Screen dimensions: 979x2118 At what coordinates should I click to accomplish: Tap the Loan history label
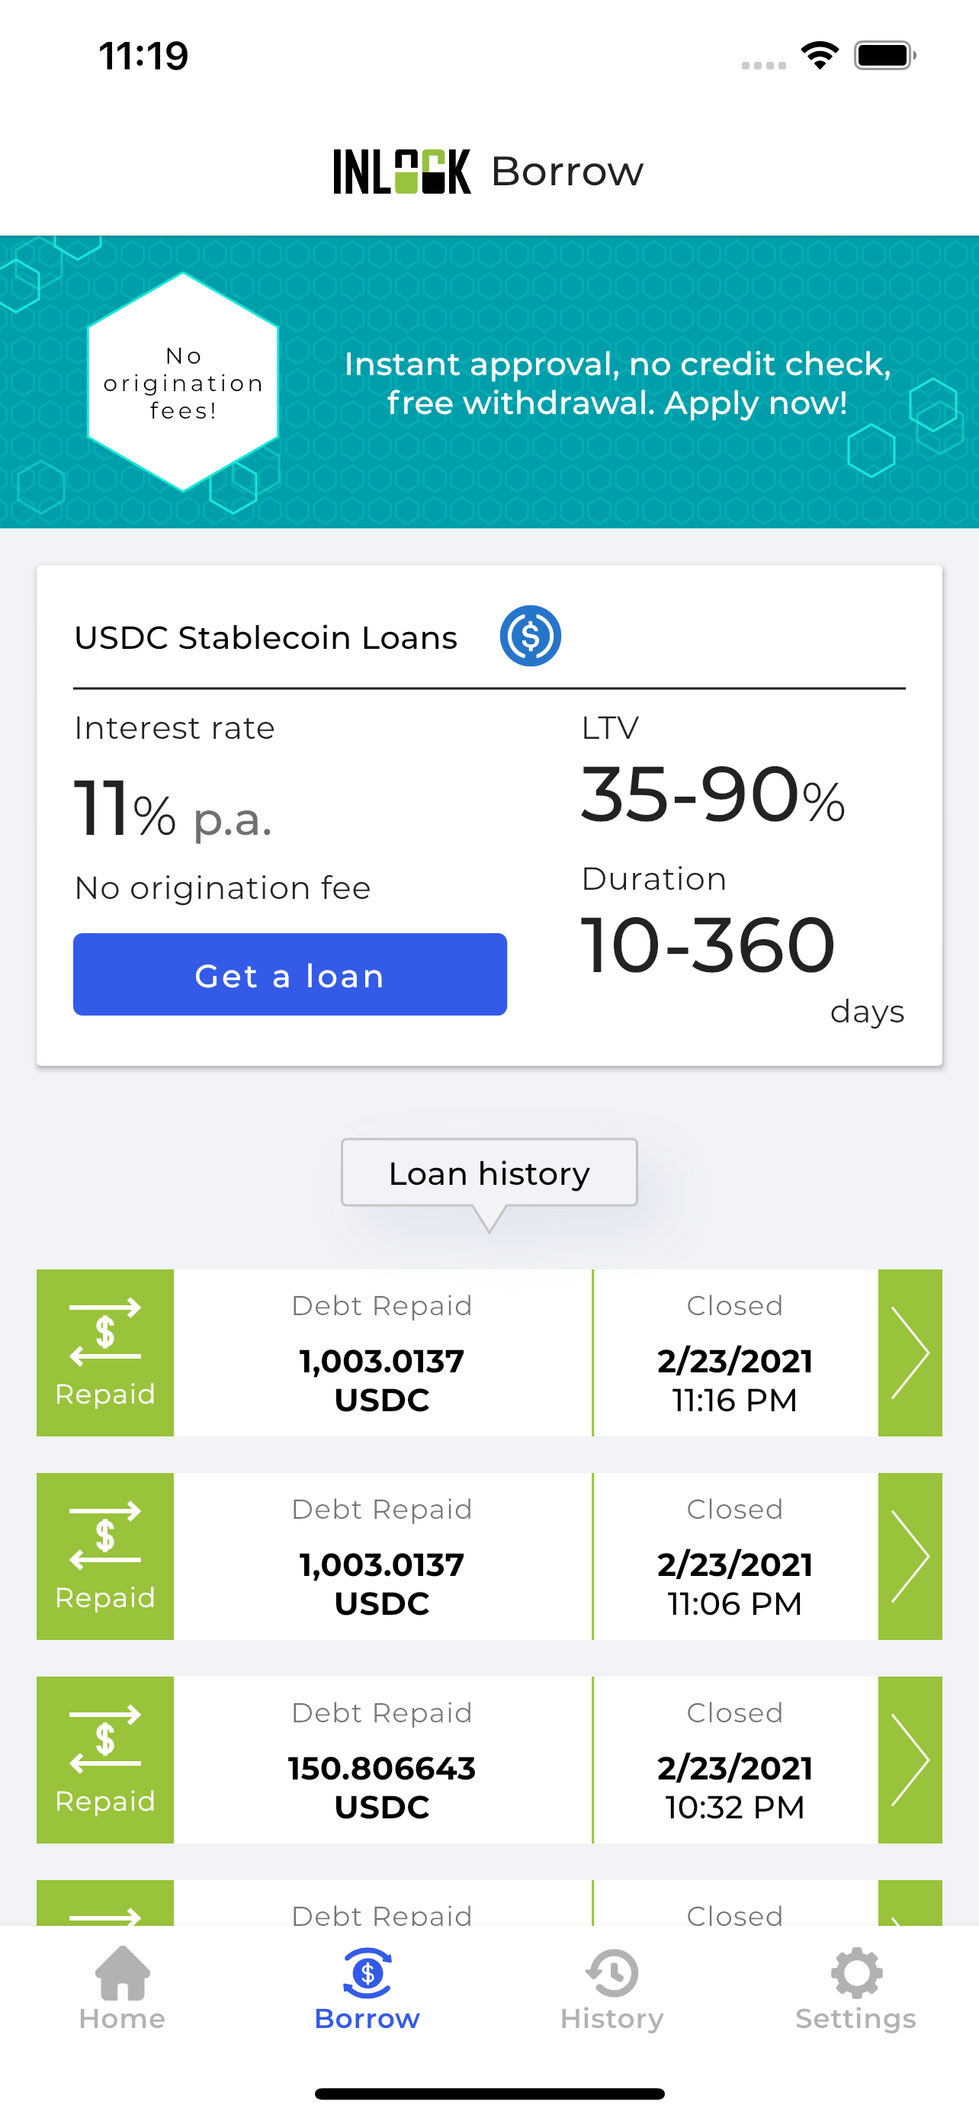pos(489,1173)
